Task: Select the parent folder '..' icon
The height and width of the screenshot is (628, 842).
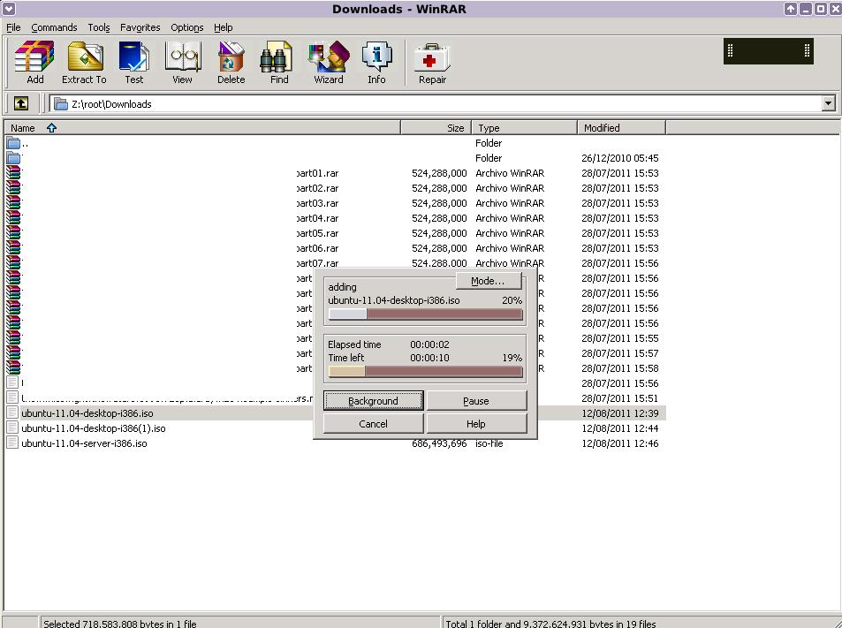Action: 13,143
